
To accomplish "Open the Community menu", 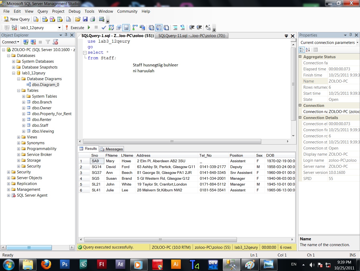I will pos(127,11).
